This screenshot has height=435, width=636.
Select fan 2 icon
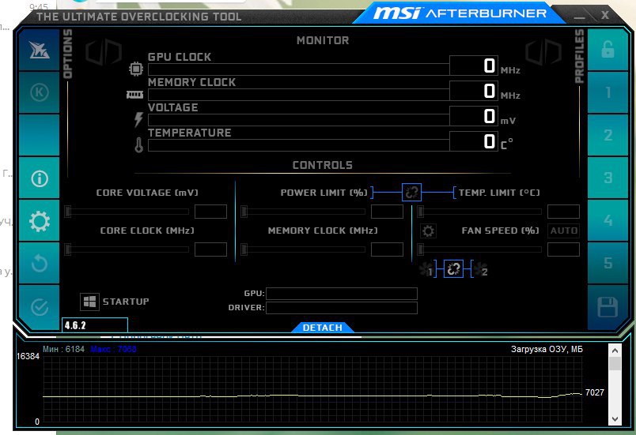(x=481, y=269)
